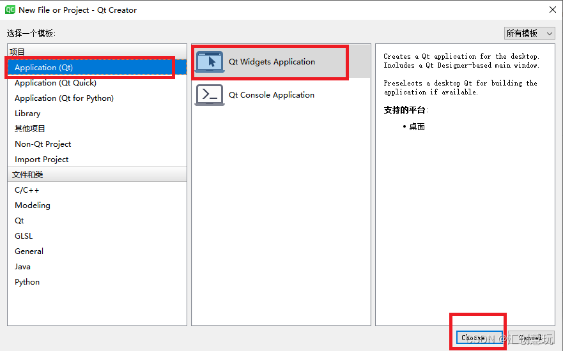This screenshot has width=563, height=351.
Task: Open the 所有模板 template filter dropdown
Action: tap(529, 33)
